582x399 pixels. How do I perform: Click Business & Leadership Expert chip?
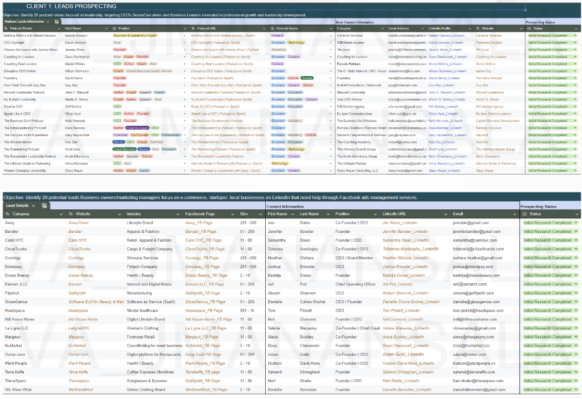coord(135,35)
